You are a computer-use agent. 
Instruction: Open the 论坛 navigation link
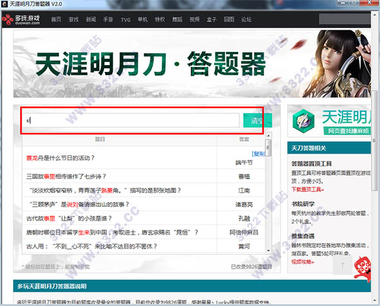pyautogui.click(x=246, y=20)
